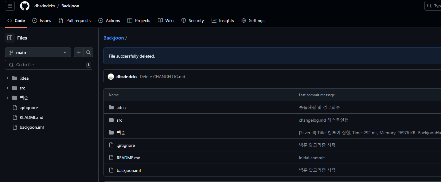
Task: Click the backjoon.iml file icon in table
Action: 111,170
